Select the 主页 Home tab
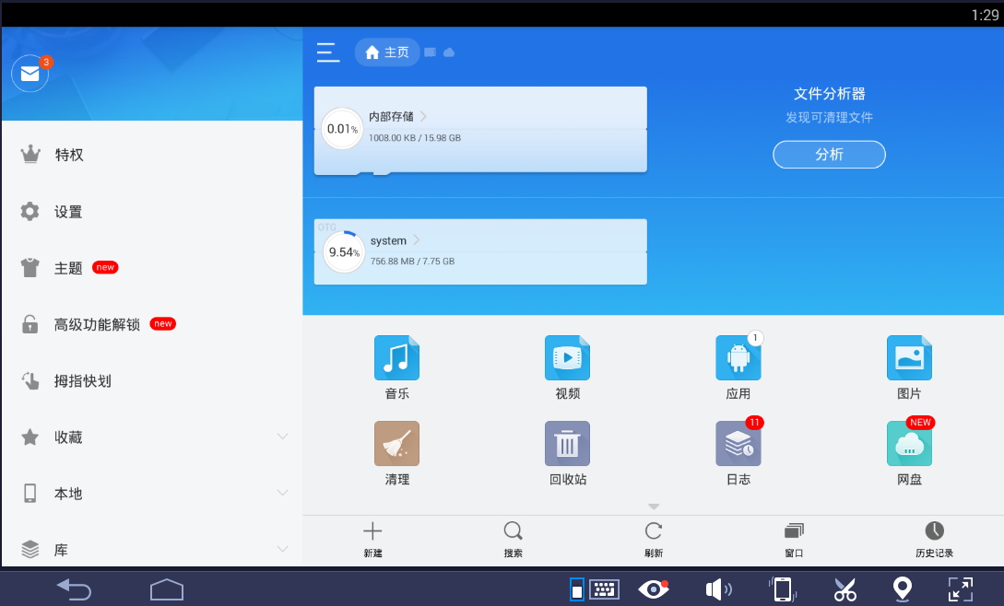Viewport: 1004px width, 606px height. (x=387, y=52)
